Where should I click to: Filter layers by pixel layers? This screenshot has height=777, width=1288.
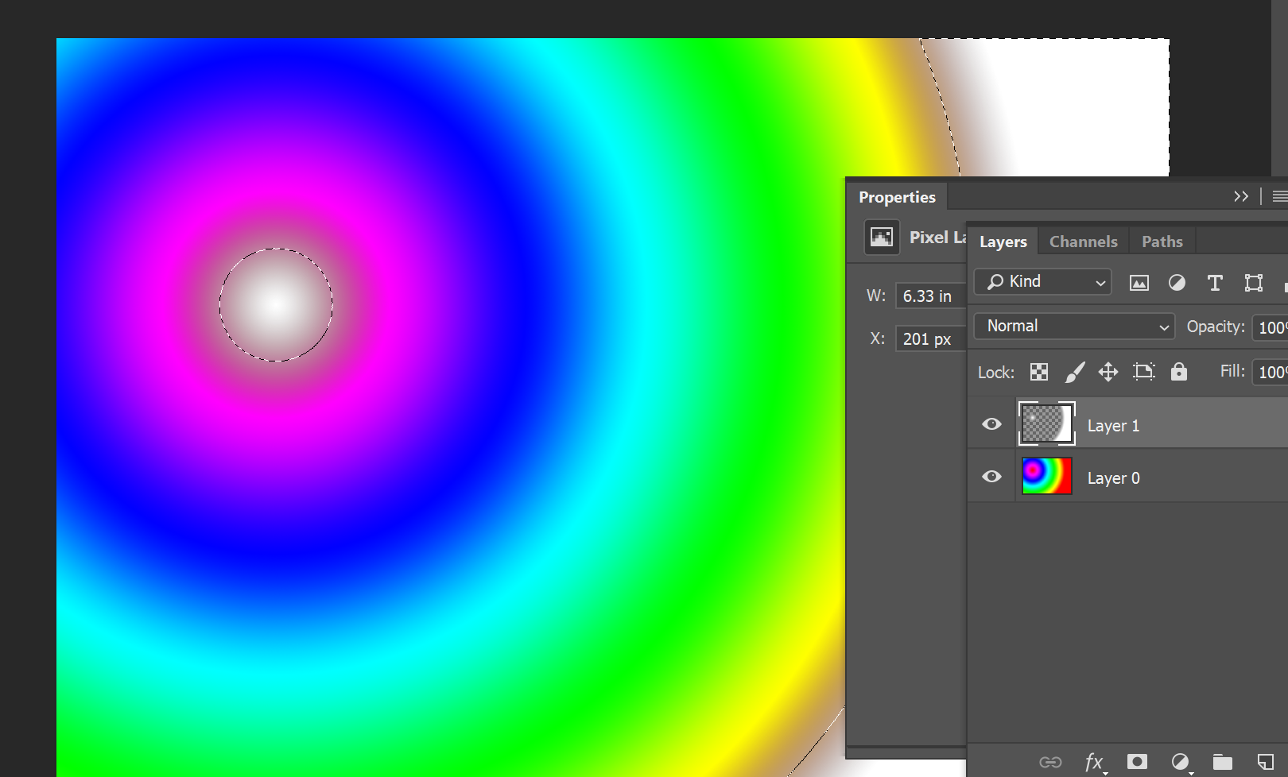[x=1139, y=282]
